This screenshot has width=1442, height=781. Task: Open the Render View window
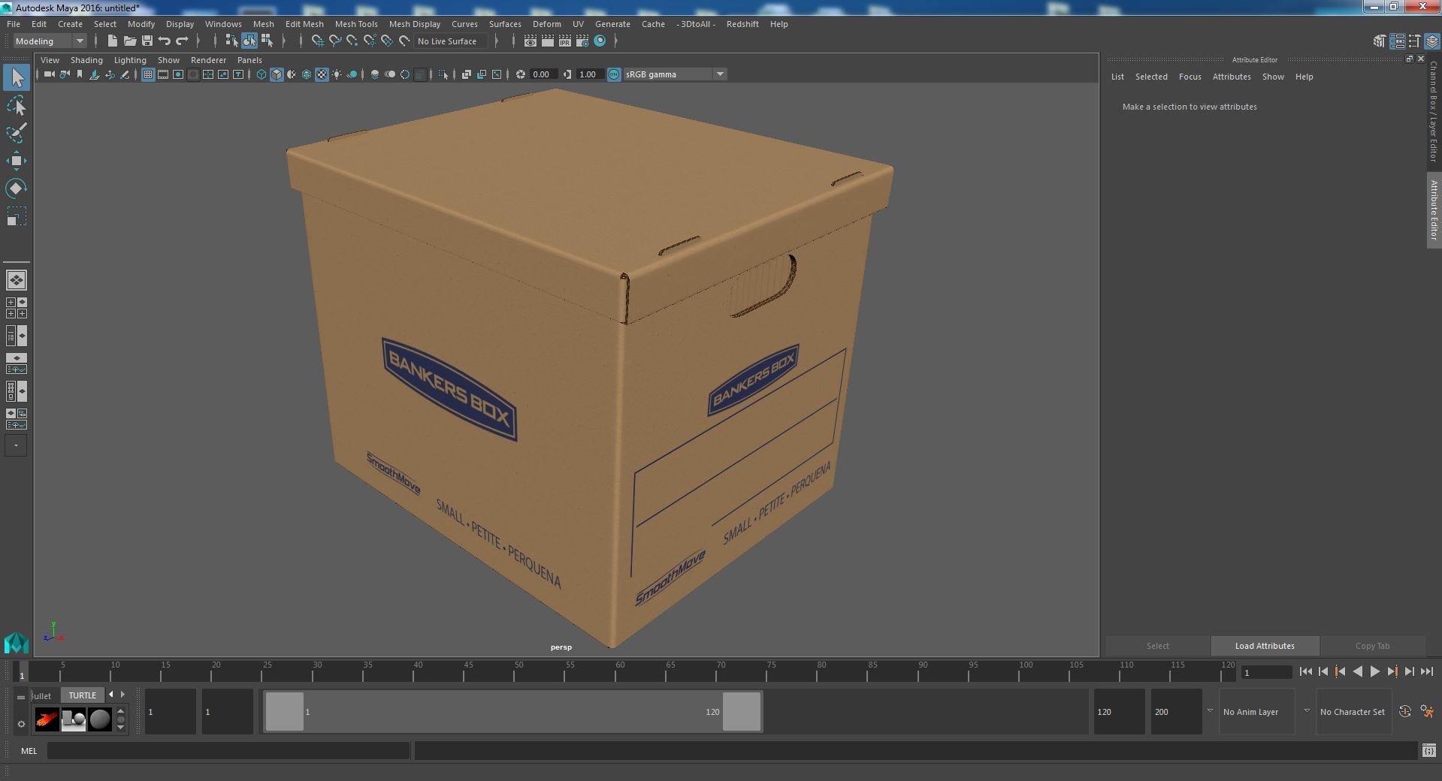point(531,41)
